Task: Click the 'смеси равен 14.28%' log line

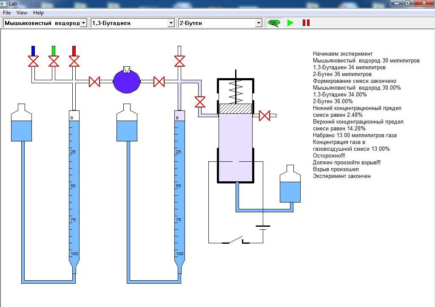Action: 339,128
